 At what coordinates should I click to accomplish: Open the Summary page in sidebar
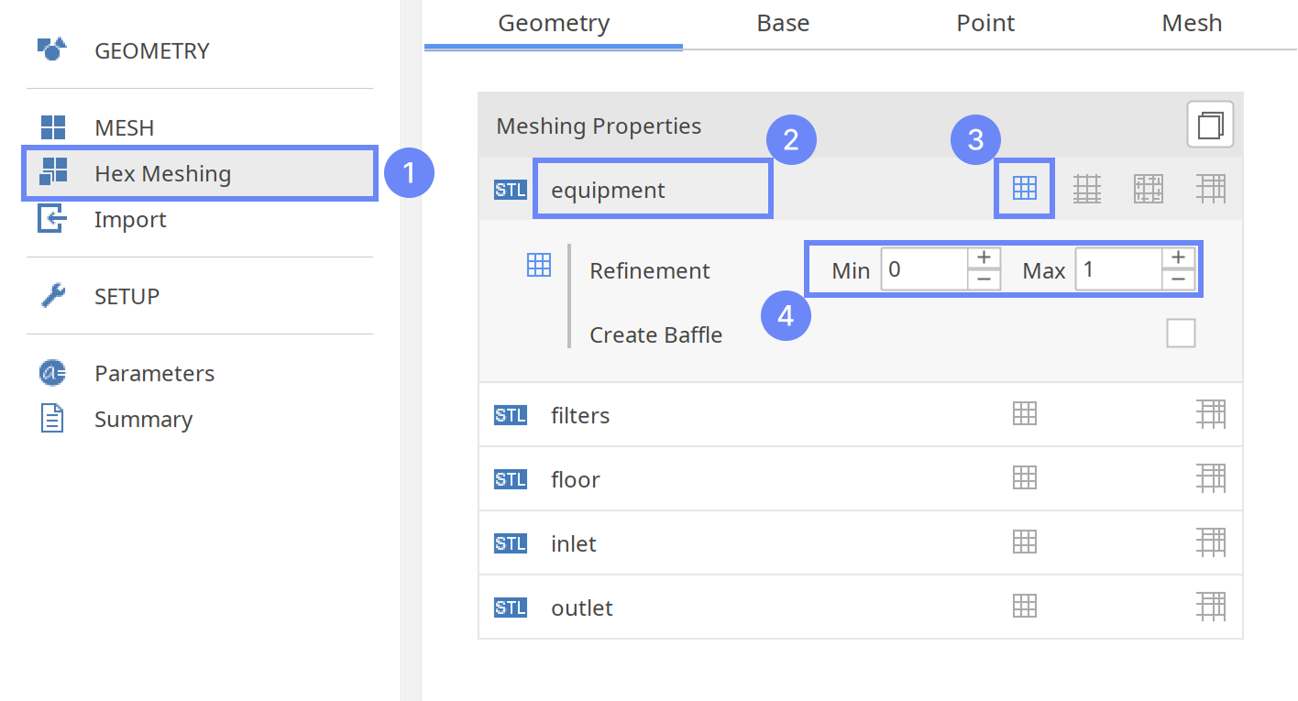[x=143, y=419]
